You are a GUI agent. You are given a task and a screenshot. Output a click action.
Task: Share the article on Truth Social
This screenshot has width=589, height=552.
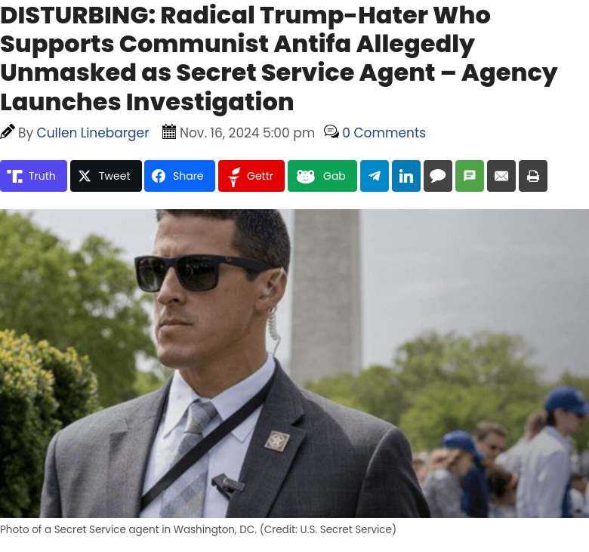point(33,176)
